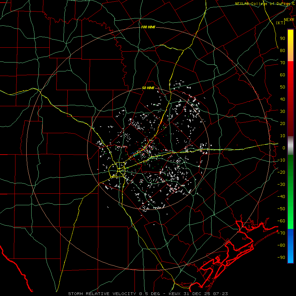
Task: Select the '-70' value on the velocity scale
Action: pyautogui.click(x=281, y=233)
